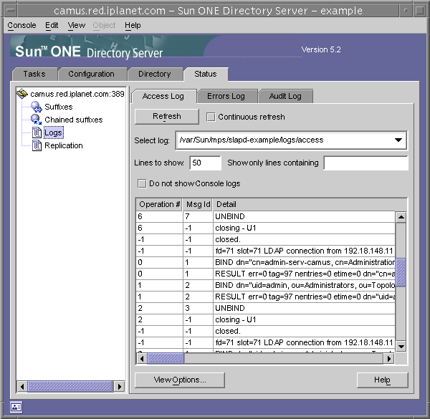Image resolution: width=430 pixels, height=419 pixels.
Task: Open the View menu
Action: (77, 25)
